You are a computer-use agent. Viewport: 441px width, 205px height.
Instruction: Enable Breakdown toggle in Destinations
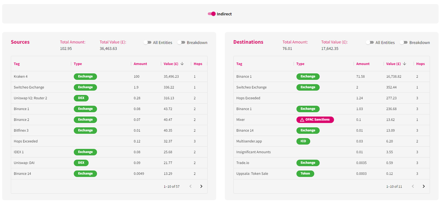point(404,43)
